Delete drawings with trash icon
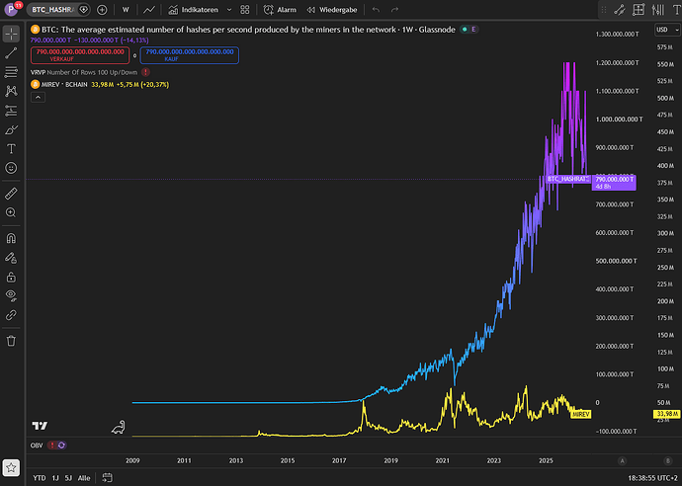682x486 pixels. click(11, 341)
